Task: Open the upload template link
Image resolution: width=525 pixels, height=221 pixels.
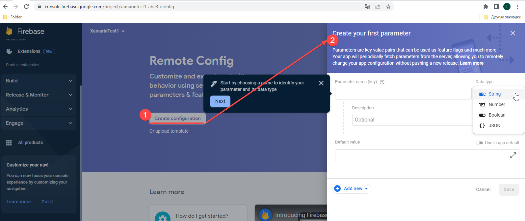Action: tap(172, 131)
